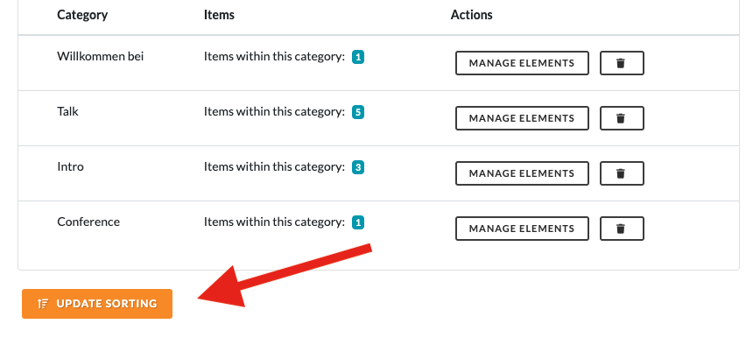This screenshot has height=345, width=753.
Task: Click the Update Sorting button
Action: click(x=97, y=304)
